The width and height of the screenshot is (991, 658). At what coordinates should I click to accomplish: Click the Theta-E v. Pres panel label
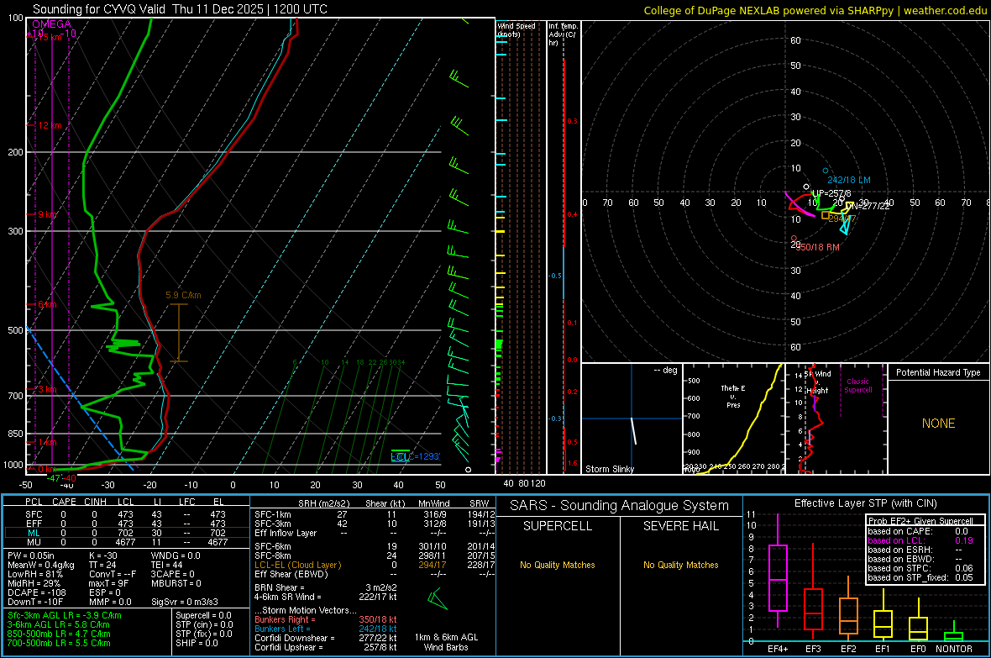(x=733, y=396)
